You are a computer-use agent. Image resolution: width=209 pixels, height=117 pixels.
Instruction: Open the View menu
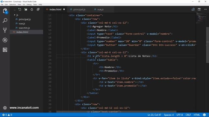click(19, 5)
